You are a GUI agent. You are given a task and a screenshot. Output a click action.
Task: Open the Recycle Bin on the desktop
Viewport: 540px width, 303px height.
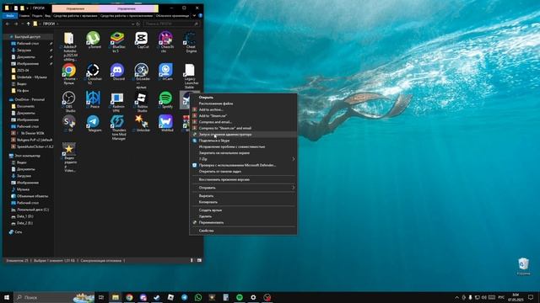coord(523,266)
